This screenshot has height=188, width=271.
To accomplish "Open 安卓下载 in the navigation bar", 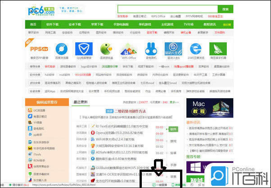I will [x=75, y=24].
